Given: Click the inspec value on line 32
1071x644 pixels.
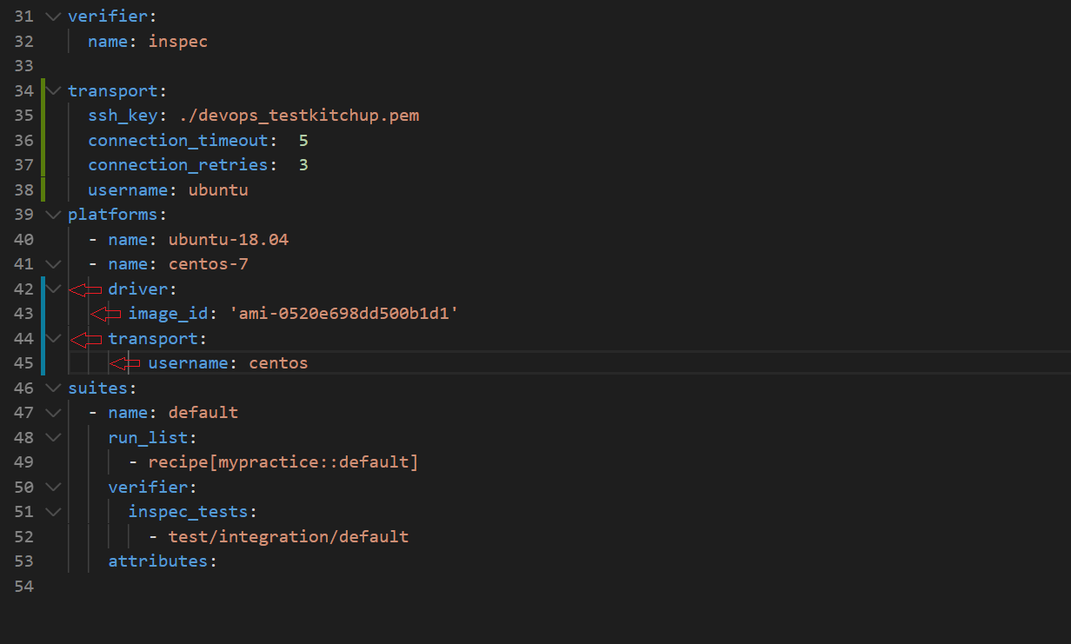Looking at the screenshot, I should [177, 41].
